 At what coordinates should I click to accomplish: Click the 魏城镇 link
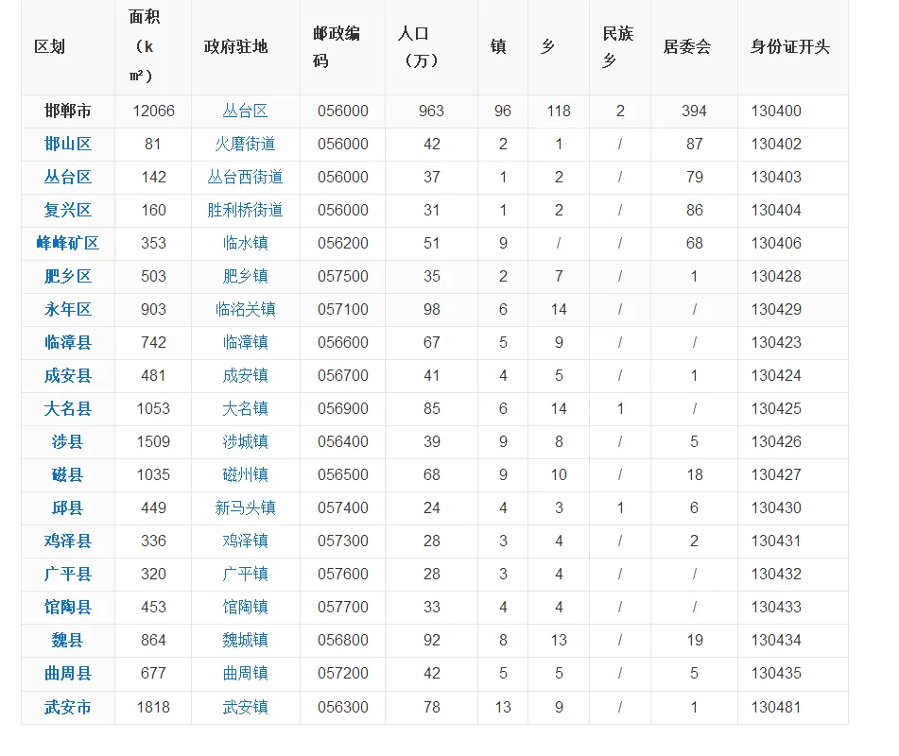click(245, 640)
